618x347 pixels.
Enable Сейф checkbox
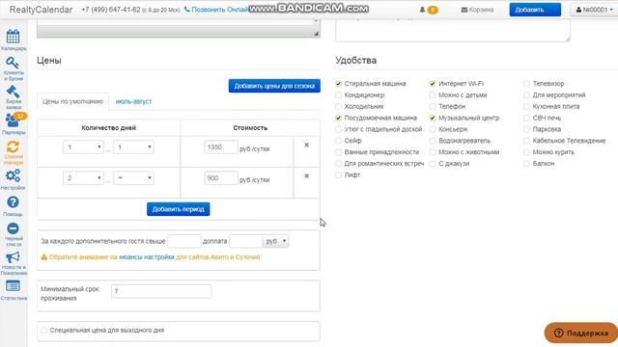click(x=339, y=141)
